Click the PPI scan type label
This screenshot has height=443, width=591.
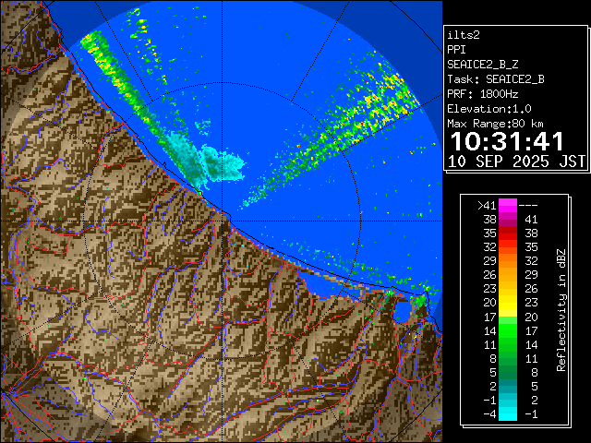point(457,49)
